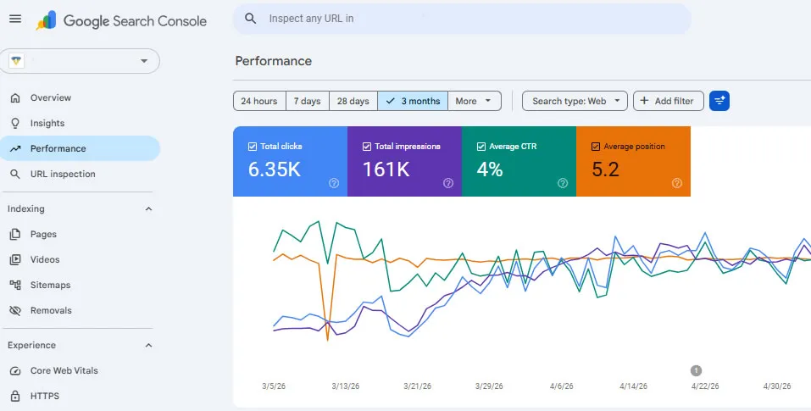Click help icon on Total clicks card
811x411 pixels.
coord(334,183)
